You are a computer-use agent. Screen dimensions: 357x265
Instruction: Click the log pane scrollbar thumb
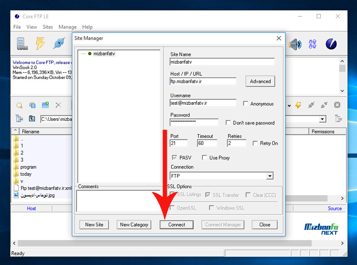342,68
